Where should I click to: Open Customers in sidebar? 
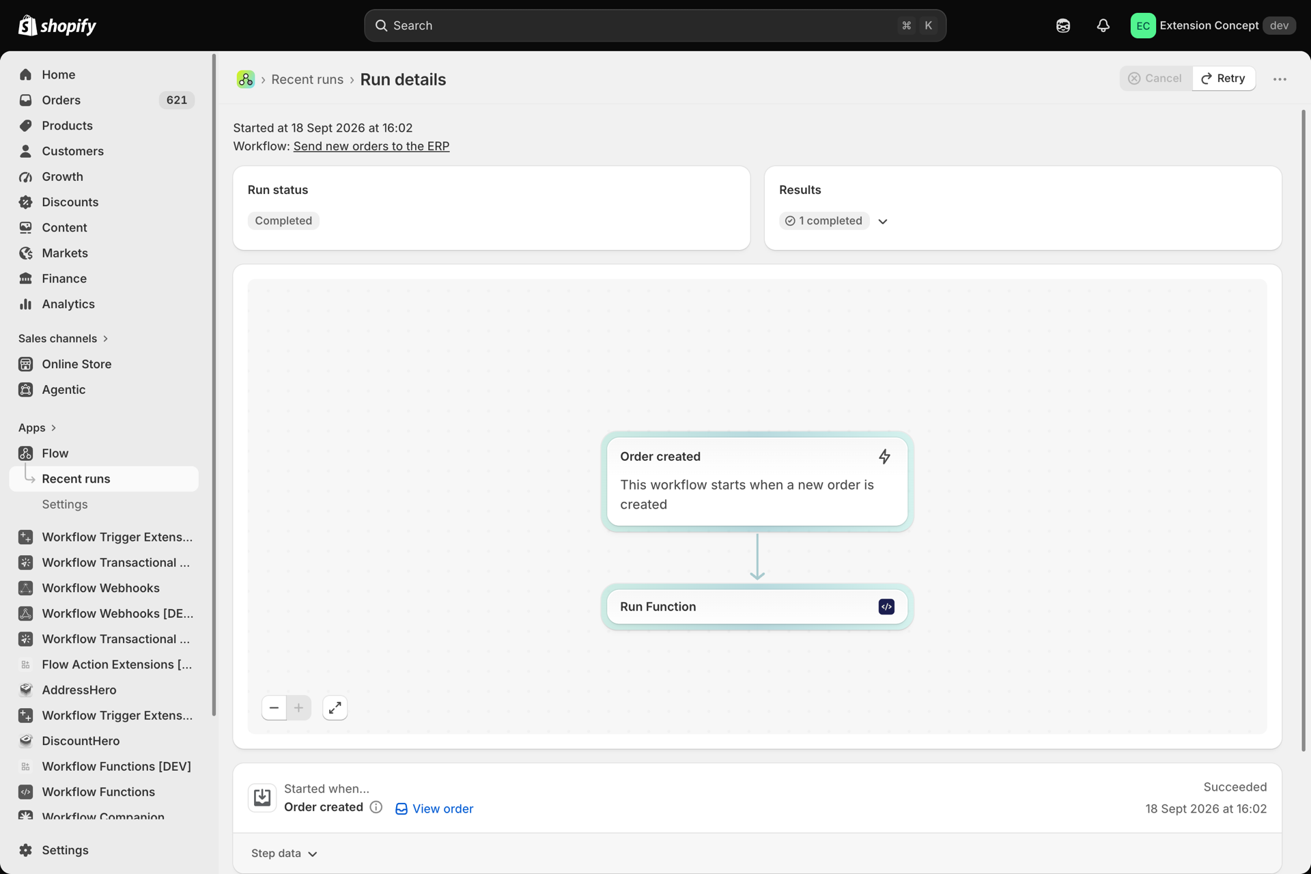click(104, 151)
